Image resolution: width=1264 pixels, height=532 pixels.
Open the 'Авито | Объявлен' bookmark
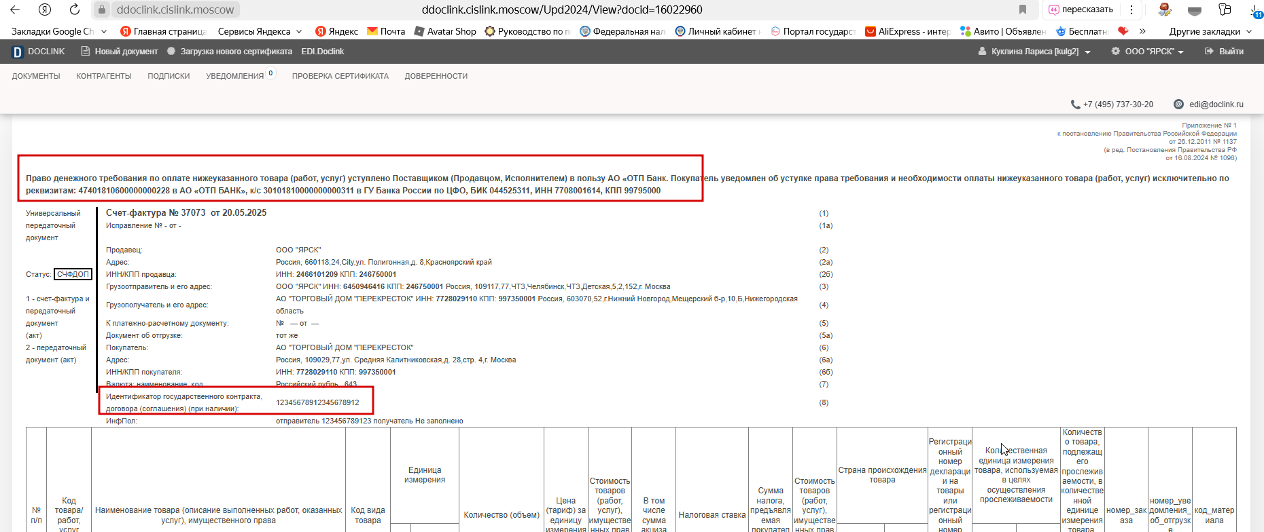coord(1004,31)
